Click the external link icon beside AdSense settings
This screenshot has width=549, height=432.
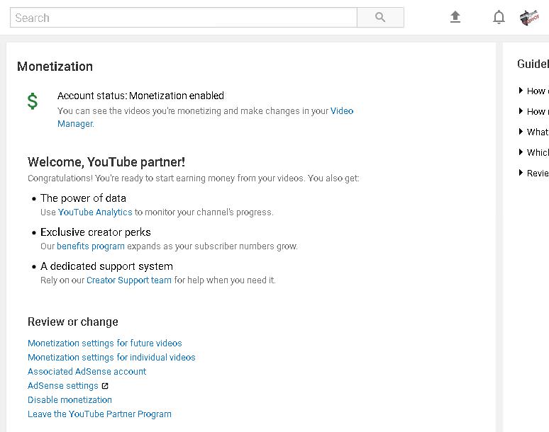coord(105,386)
